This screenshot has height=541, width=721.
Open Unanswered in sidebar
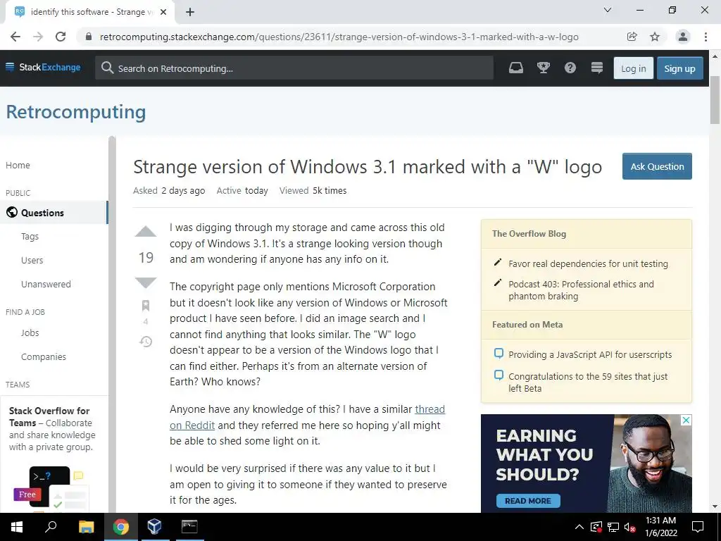(46, 285)
